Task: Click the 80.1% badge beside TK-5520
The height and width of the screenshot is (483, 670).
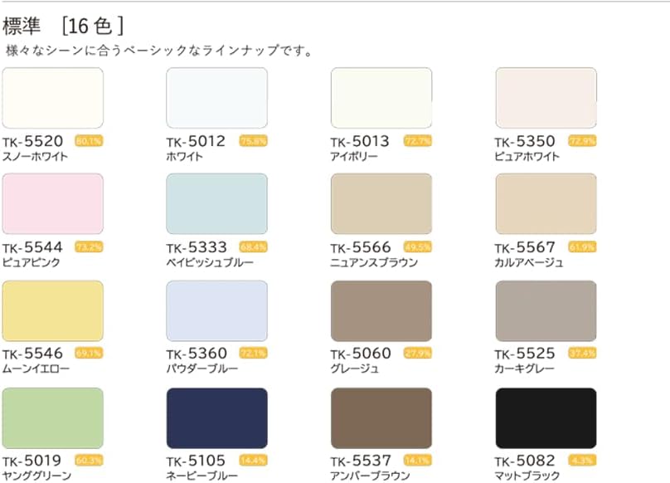Action: click(x=89, y=141)
